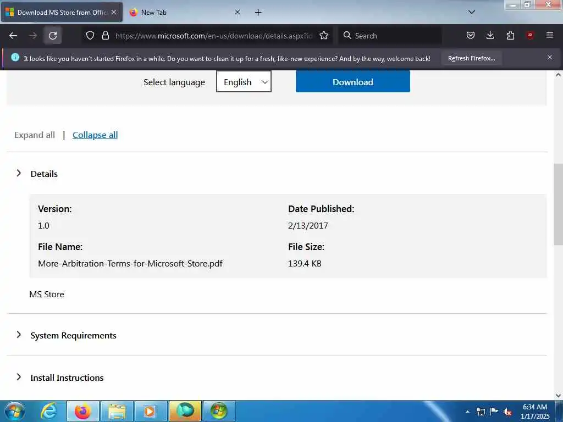The image size is (563, 422).
Task: Click the version value 1.0
Action: click(43, 225)
